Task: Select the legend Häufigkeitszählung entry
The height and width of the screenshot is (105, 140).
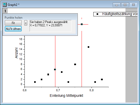Action: 115,14
